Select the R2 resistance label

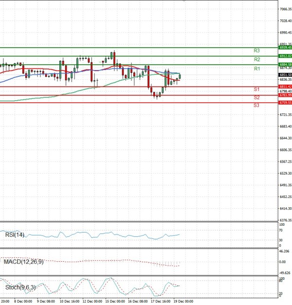[256, 59]
